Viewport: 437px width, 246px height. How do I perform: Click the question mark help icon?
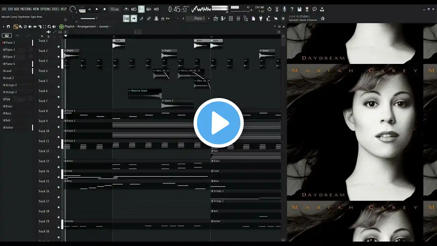pos(292,9)
